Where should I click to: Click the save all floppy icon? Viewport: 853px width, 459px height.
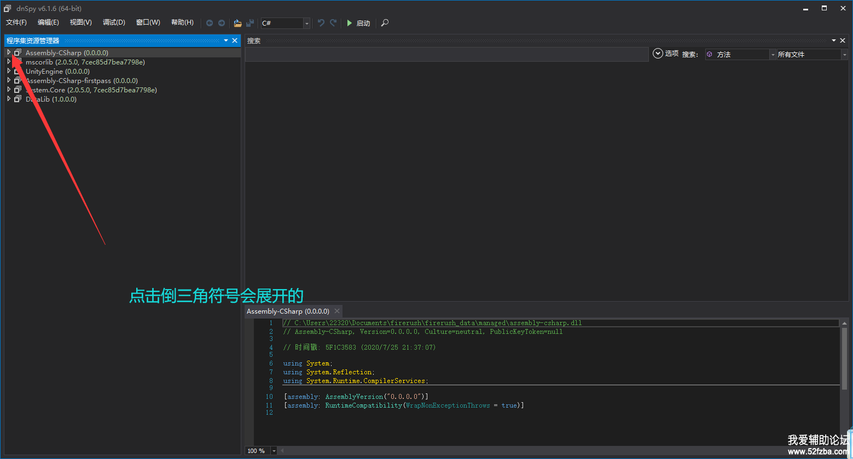click(x=250, y=23)
